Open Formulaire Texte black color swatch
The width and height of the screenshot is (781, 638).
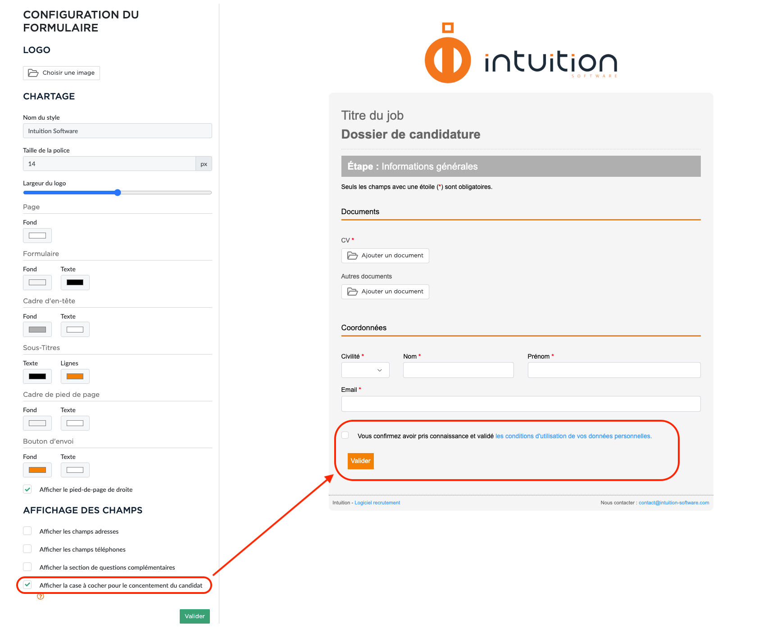(x=75, y=283)
